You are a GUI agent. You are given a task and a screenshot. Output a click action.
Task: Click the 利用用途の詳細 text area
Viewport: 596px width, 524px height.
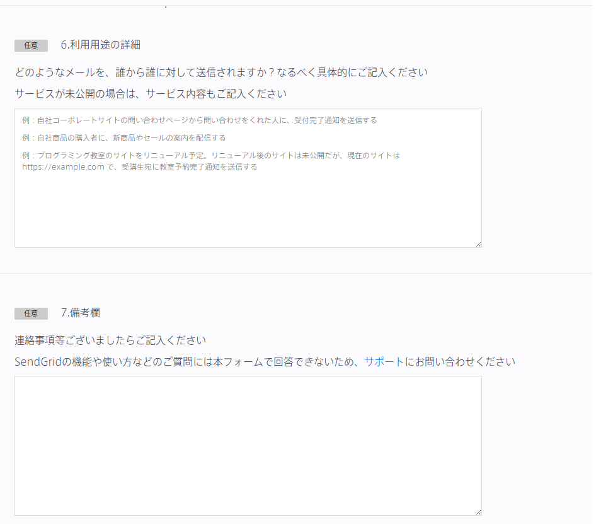[x=248, y=178]
